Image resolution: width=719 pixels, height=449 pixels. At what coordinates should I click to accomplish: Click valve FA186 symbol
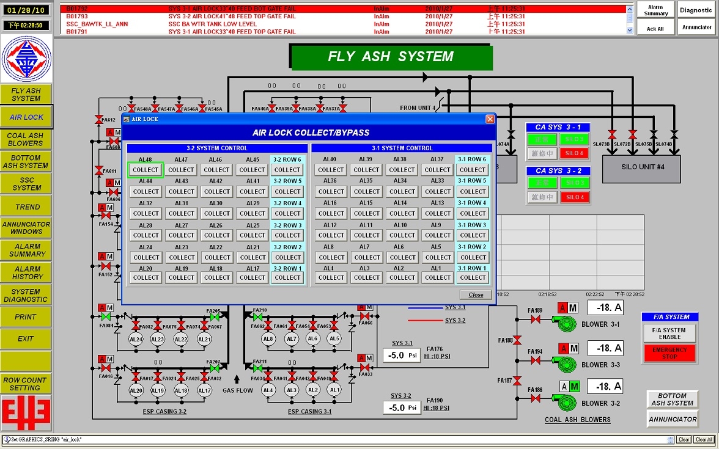pos(535,398)
